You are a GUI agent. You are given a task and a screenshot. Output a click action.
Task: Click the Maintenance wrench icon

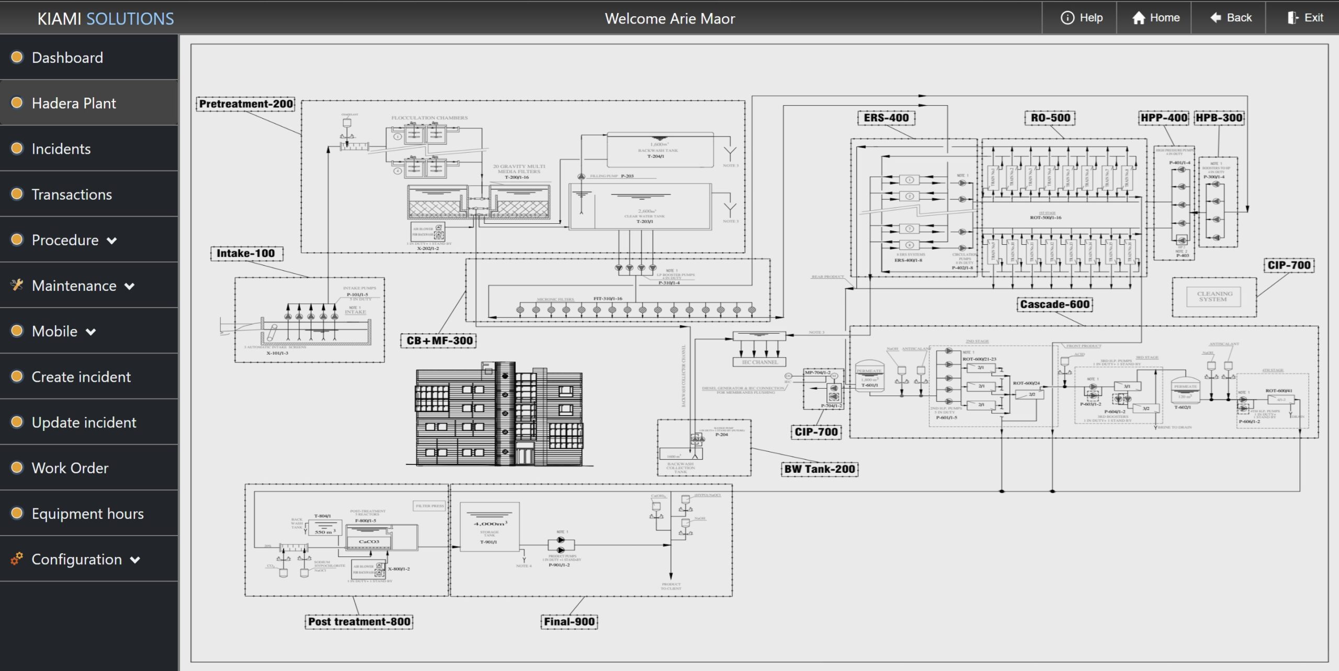17,285
